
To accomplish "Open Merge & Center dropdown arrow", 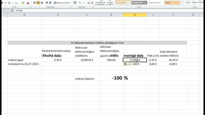I will (x=70, y=3).
